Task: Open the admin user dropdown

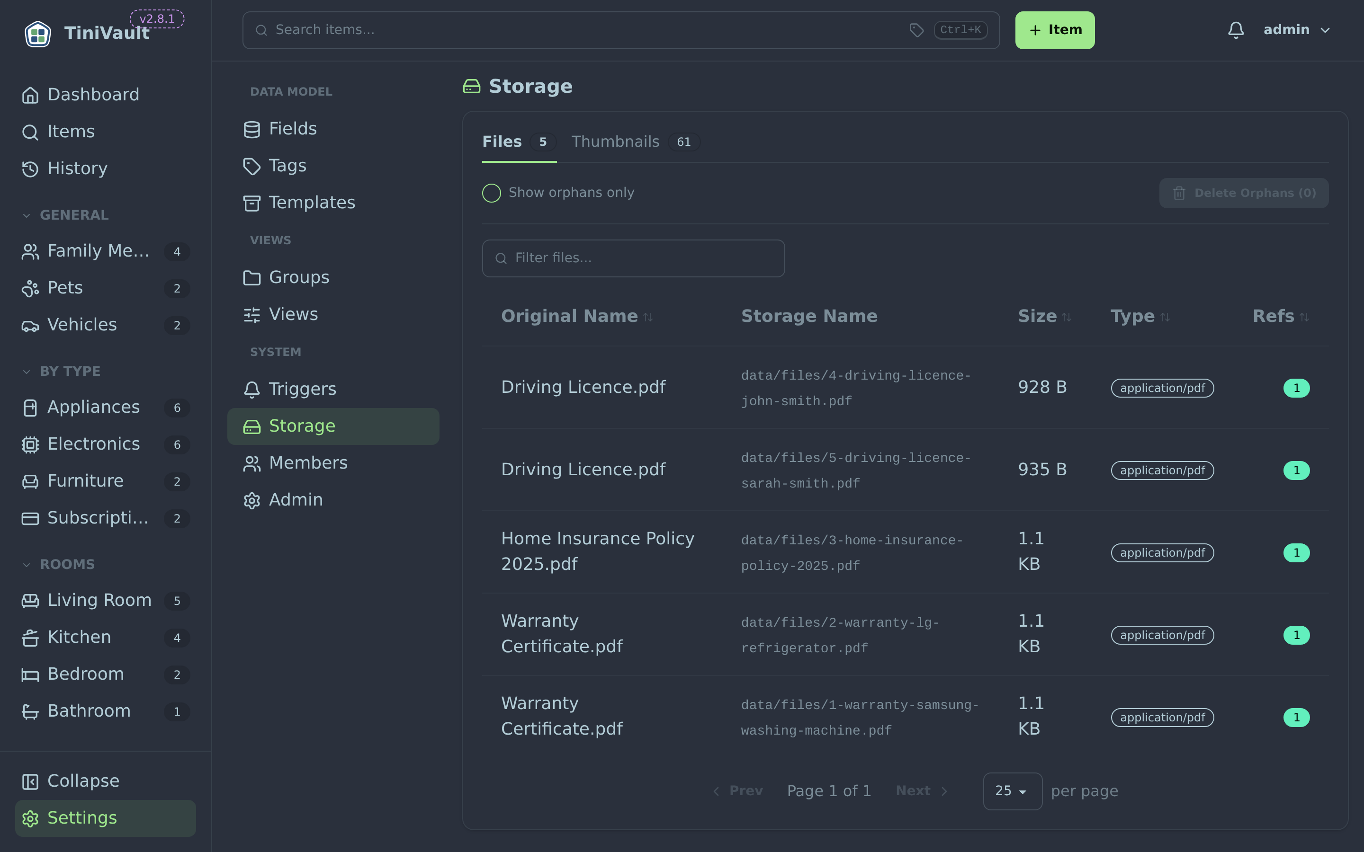Action: [x=1297, y=30]
